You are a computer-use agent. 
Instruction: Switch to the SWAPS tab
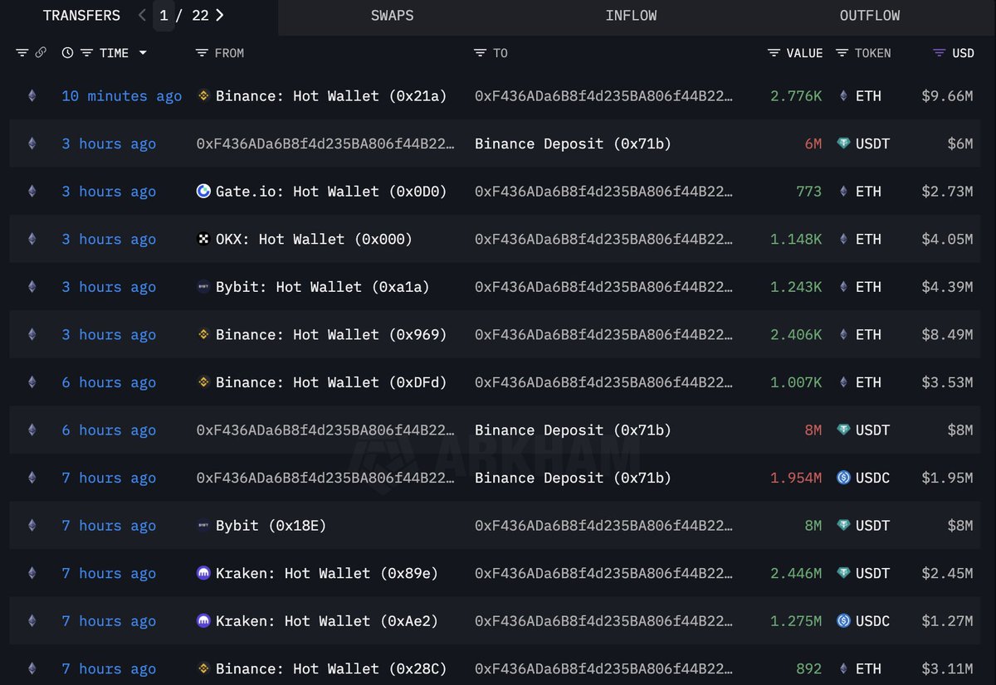392,16
